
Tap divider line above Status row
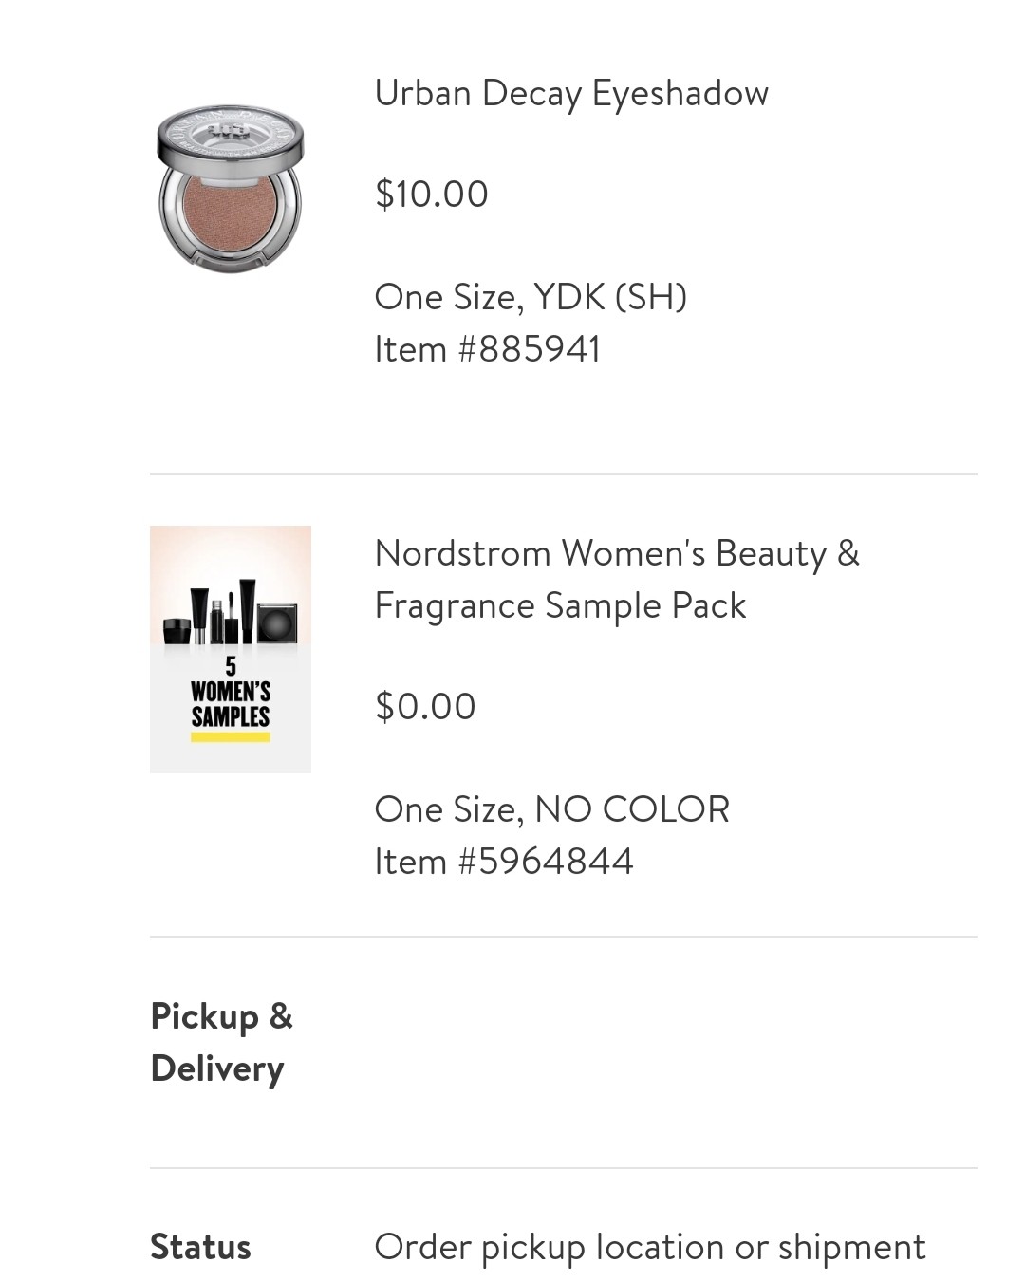click(564, 1168)
